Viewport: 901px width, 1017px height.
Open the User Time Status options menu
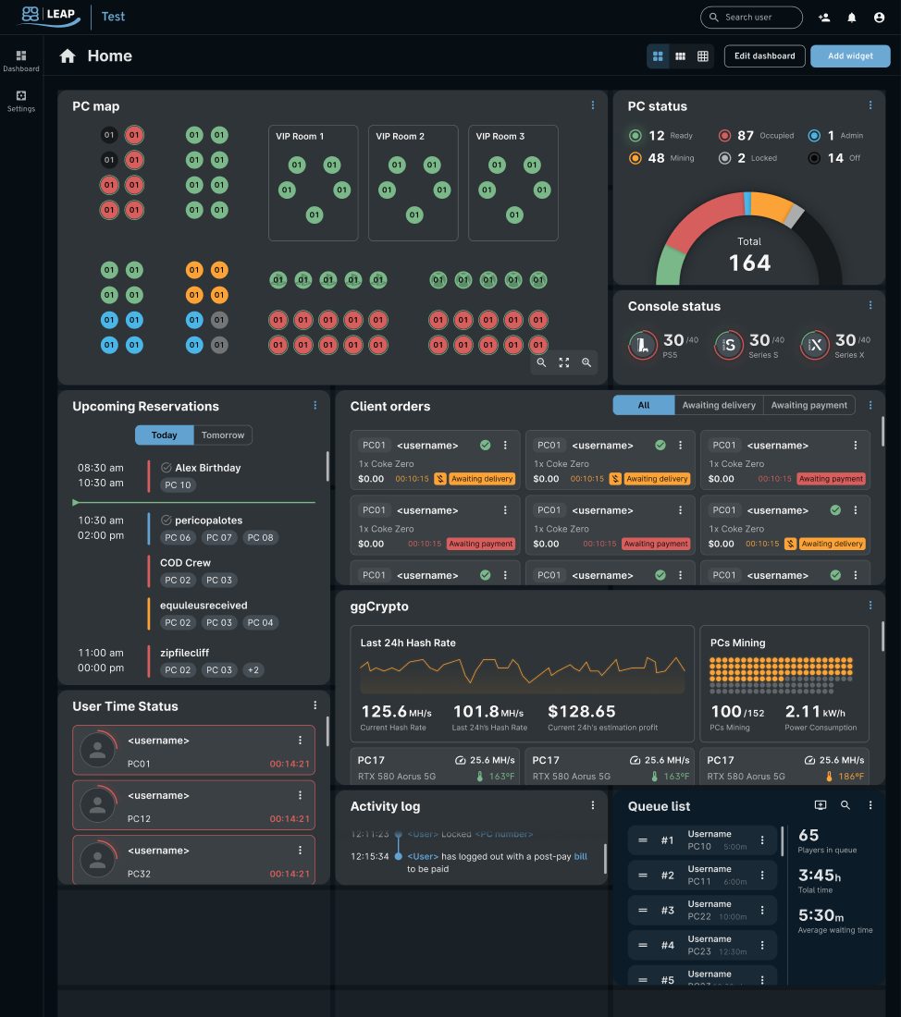pyautogui.click(x=315, y=705)
